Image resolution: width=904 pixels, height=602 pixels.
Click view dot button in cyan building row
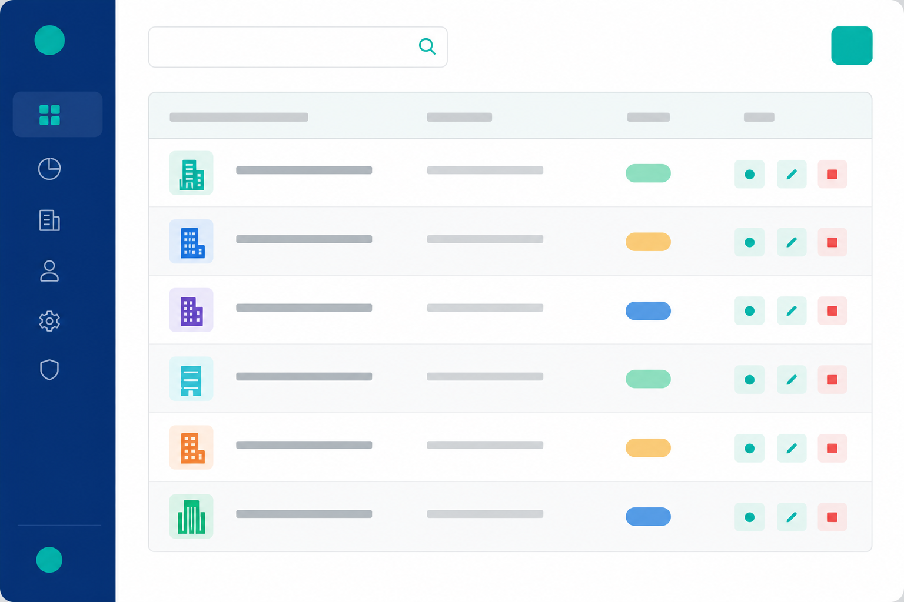tap(749, 380)
